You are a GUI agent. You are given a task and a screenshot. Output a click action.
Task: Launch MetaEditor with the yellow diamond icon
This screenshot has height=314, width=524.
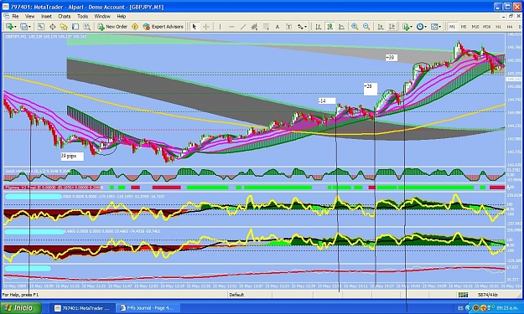pos(135,27)
